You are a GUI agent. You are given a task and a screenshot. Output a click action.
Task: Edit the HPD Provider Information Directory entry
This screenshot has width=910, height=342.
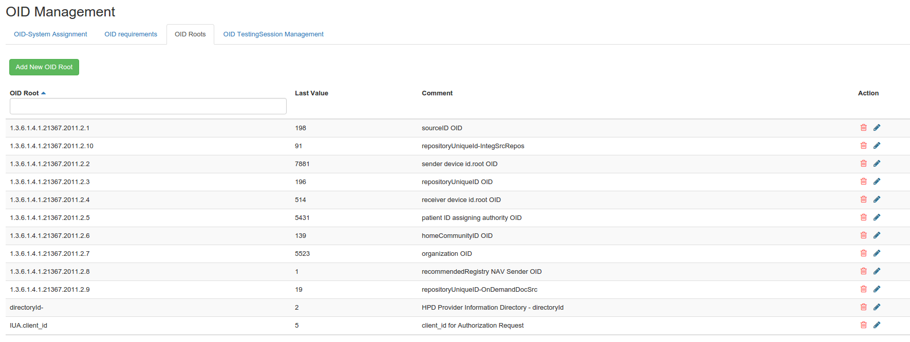click(877, 307)
